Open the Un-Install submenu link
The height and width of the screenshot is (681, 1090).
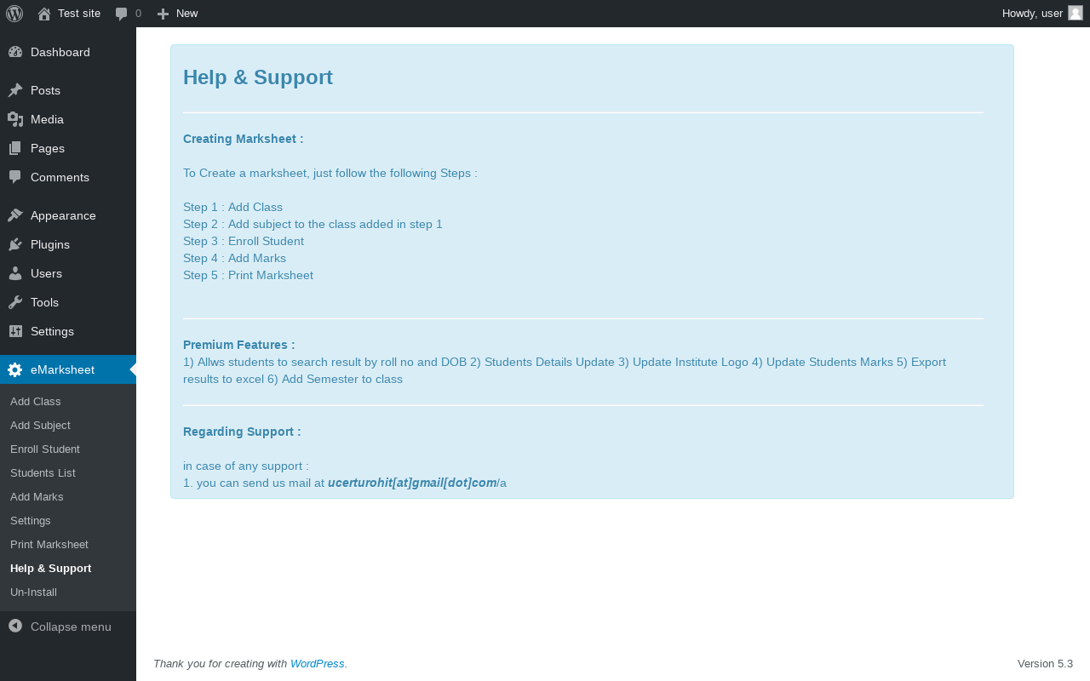(33, 592)
